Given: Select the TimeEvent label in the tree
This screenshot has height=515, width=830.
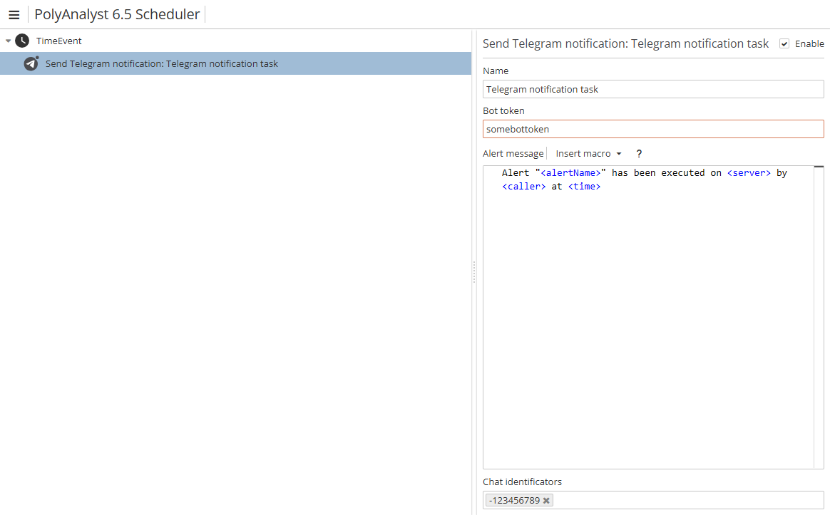Looking at the screenshot, I should 59,41.
